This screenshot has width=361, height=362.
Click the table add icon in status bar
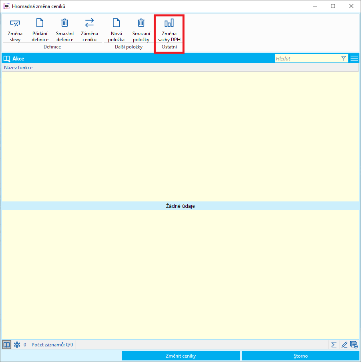click(x=354, y=345)
